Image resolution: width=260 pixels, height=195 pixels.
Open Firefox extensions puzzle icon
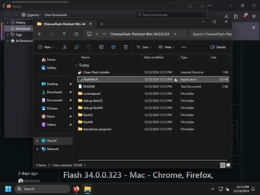[236, 16]
